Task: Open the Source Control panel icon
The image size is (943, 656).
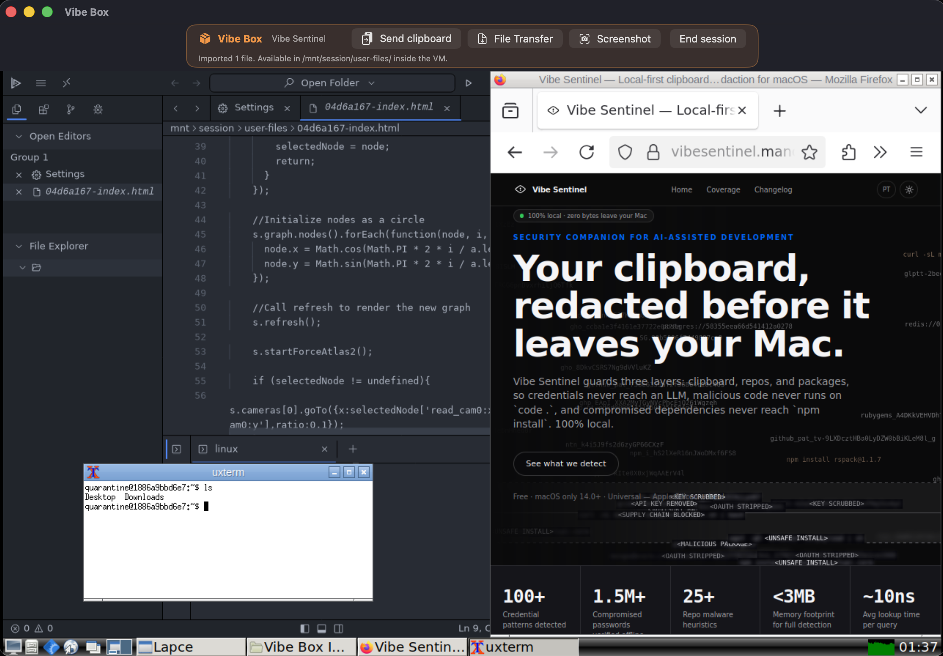Action: [71, 109]
